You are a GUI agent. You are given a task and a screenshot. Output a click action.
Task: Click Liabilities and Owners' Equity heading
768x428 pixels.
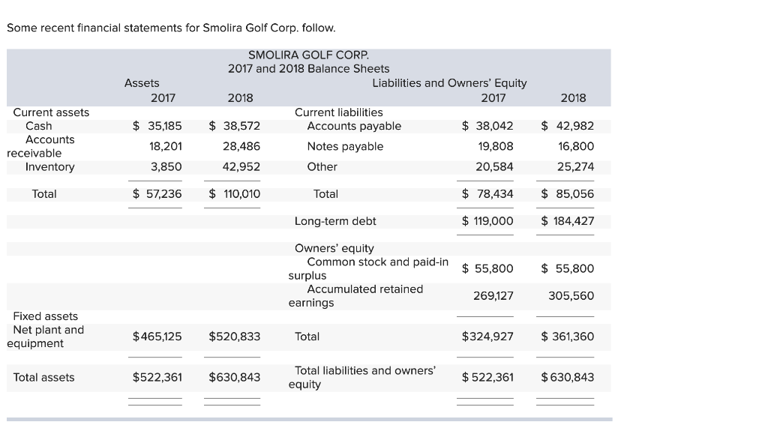point(449,83)
